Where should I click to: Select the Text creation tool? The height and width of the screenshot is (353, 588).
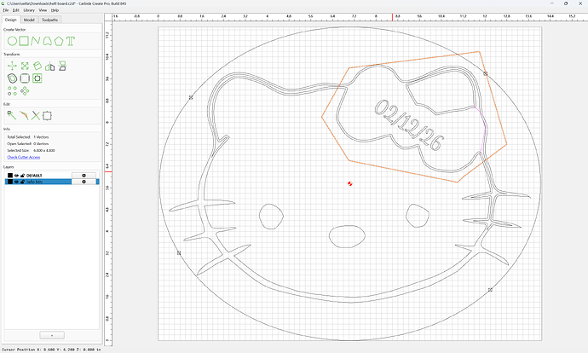(x=71, y=41)
